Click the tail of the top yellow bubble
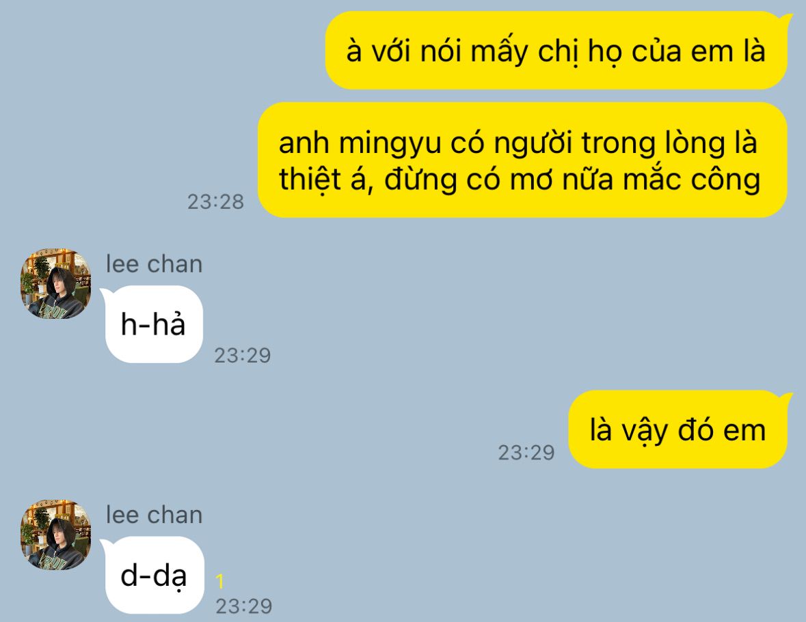 click(x=786, y=19)
